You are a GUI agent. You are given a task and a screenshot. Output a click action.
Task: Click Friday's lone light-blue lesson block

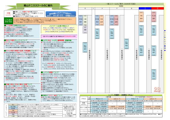pyautogui.click(x=127, y=44)
